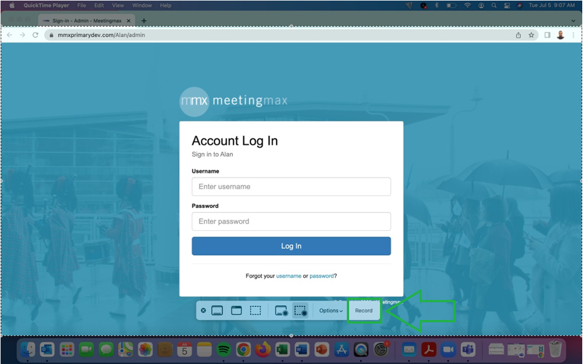Open Adobe Acrobat from the Dock
The image size is (584, 364).
pos(429,349)
